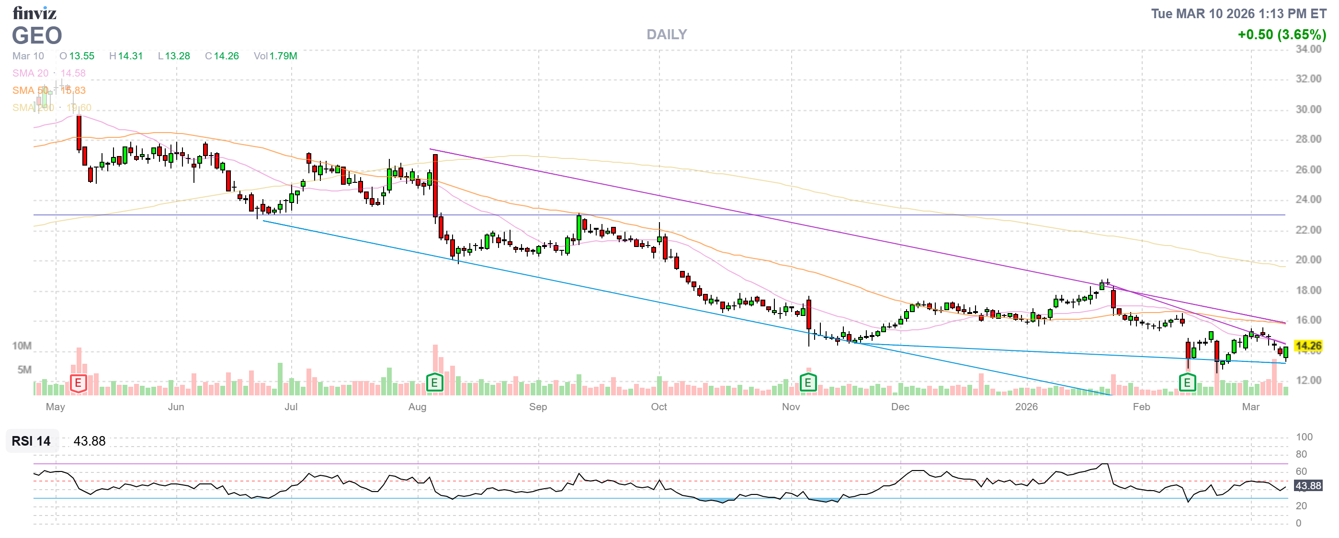Click the GEO ticker symbol

coord(37,36)
